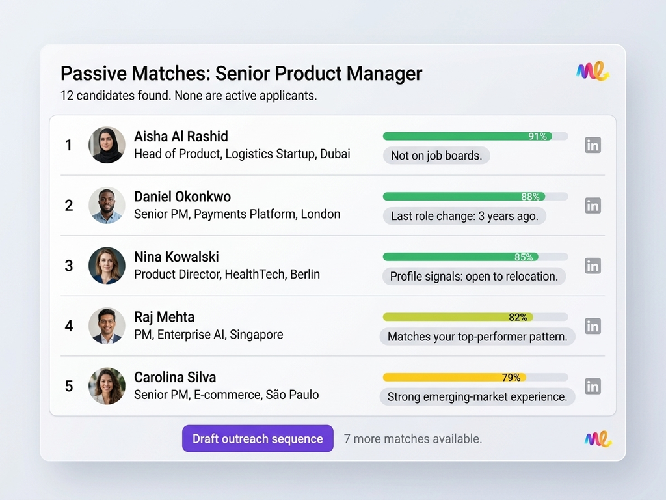This screenshot has width=666, height=500.
Task: Open Daniel Okonkwo's LinkedIn profile icon
Action: pos(593,206)
